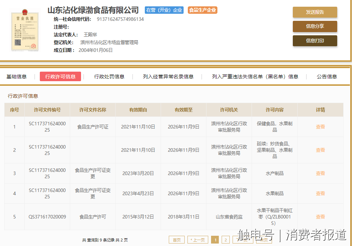Select page 1 in pagination
This screenshot has width=352, height=246.
(215, 240)
